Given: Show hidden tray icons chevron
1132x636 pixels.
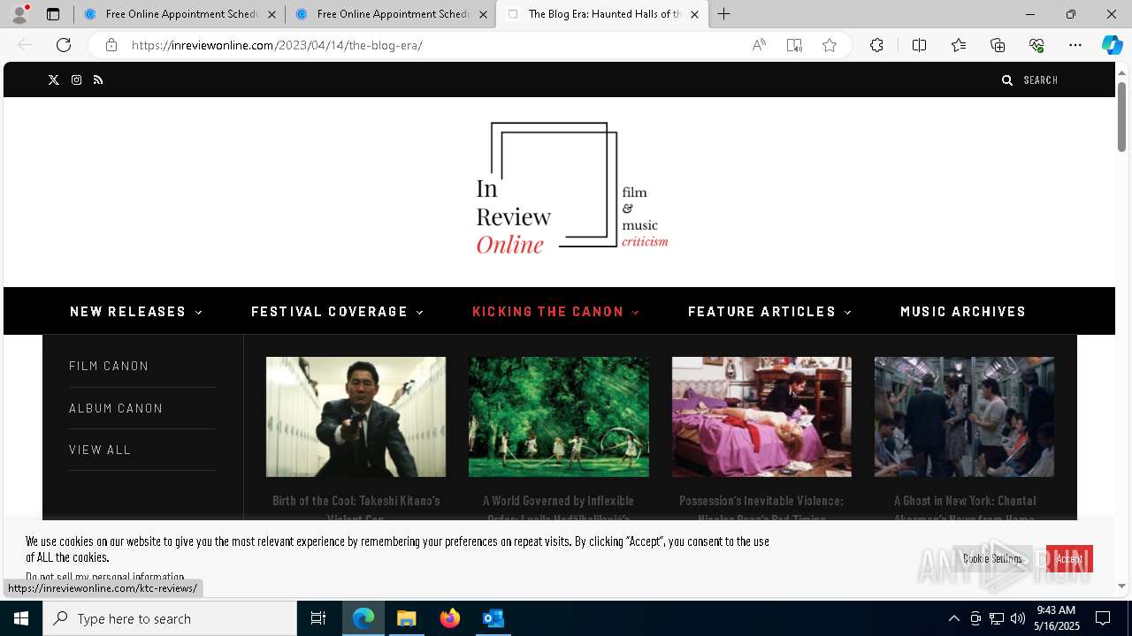Looking at the screenshot, I should pos(953,618).
